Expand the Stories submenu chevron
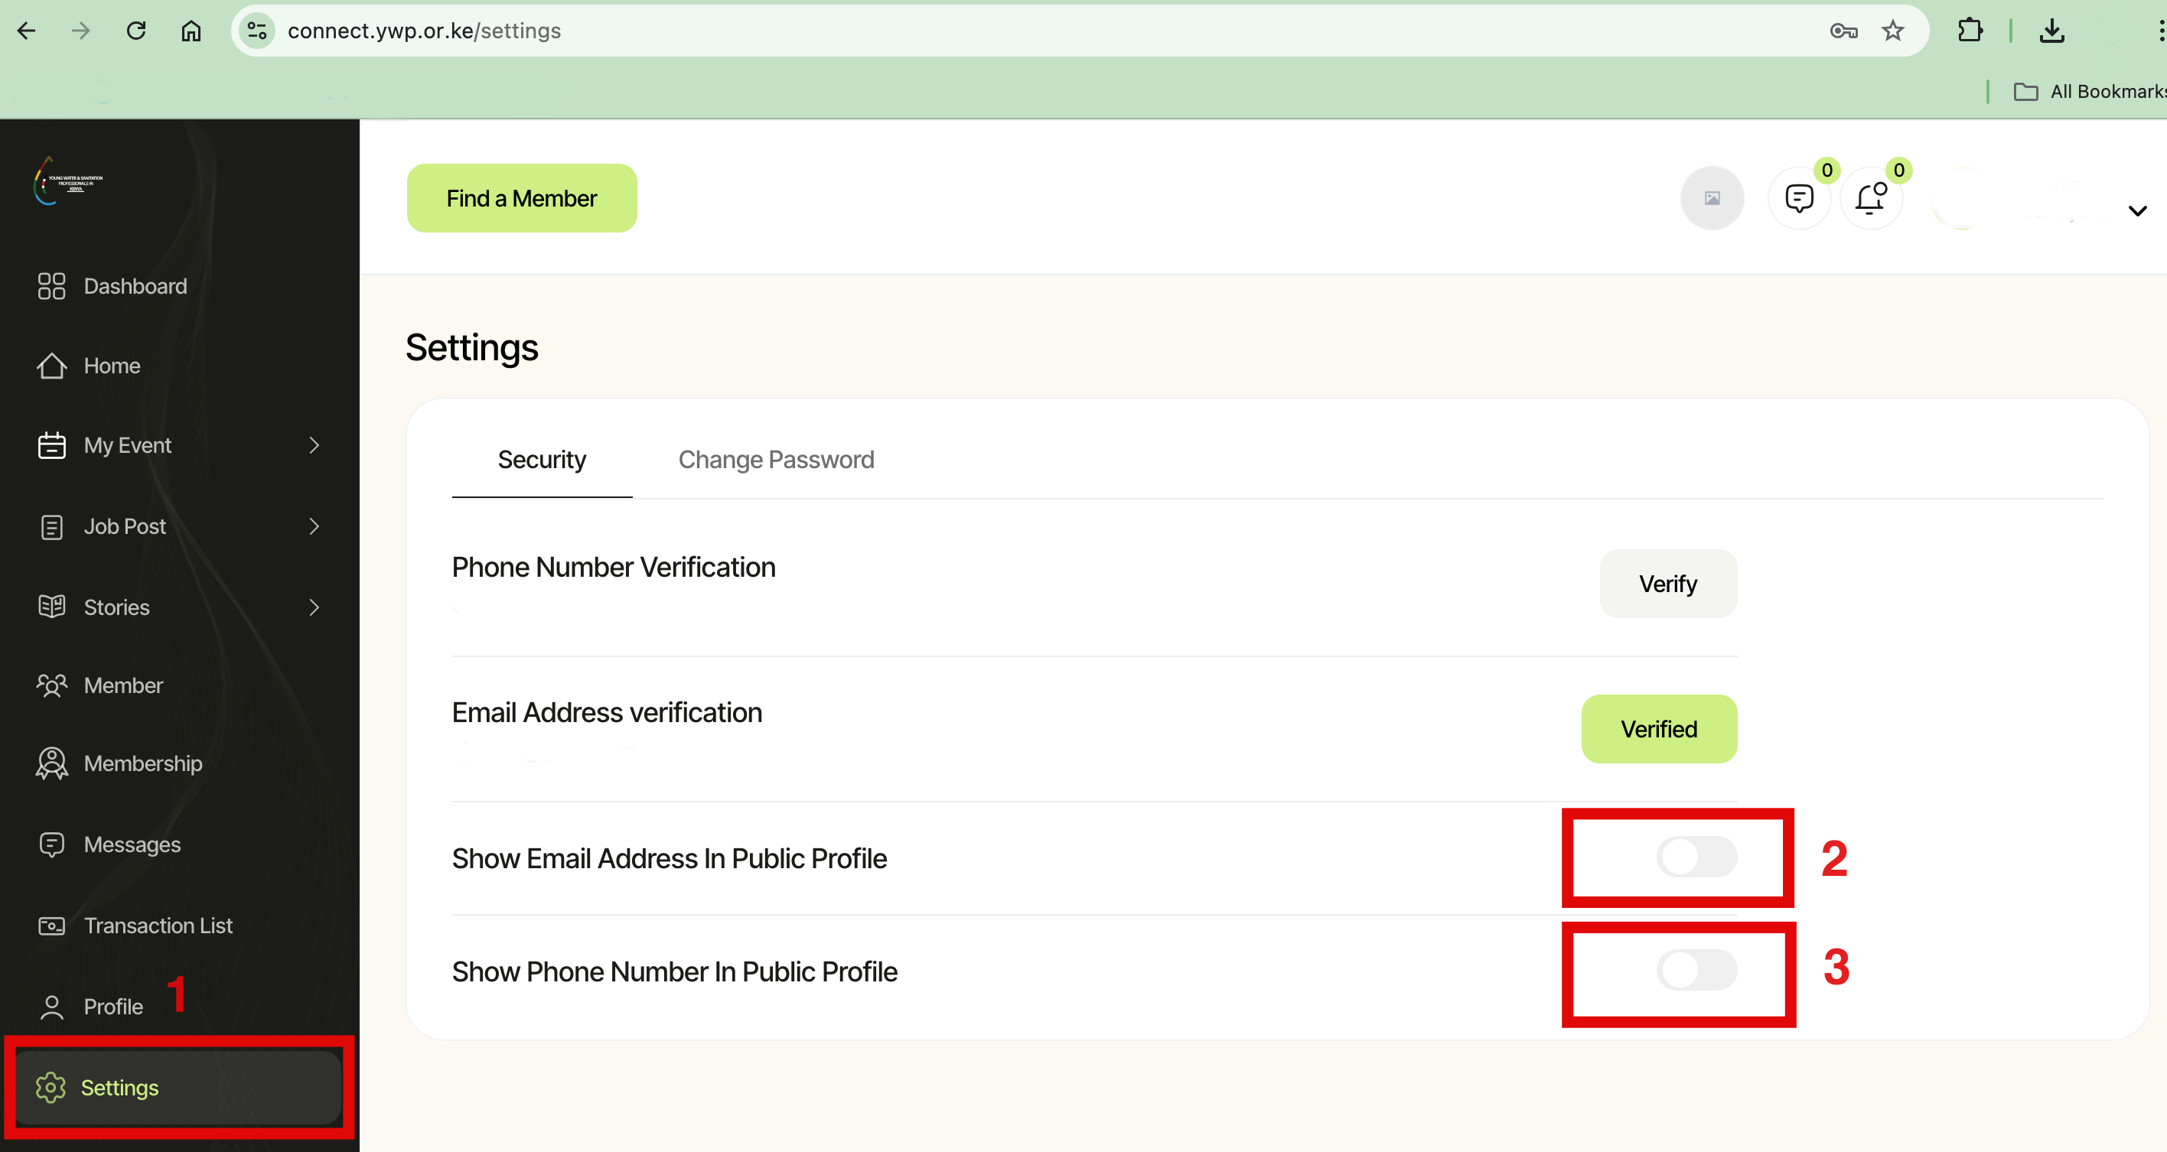Screen dimensions: 2167x1152 coord(314,607)
